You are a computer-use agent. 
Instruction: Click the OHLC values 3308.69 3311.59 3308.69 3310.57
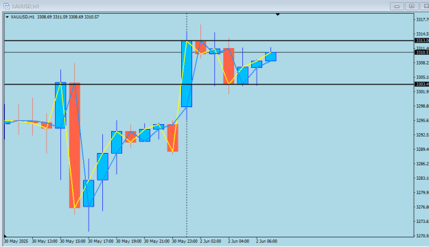68,17
